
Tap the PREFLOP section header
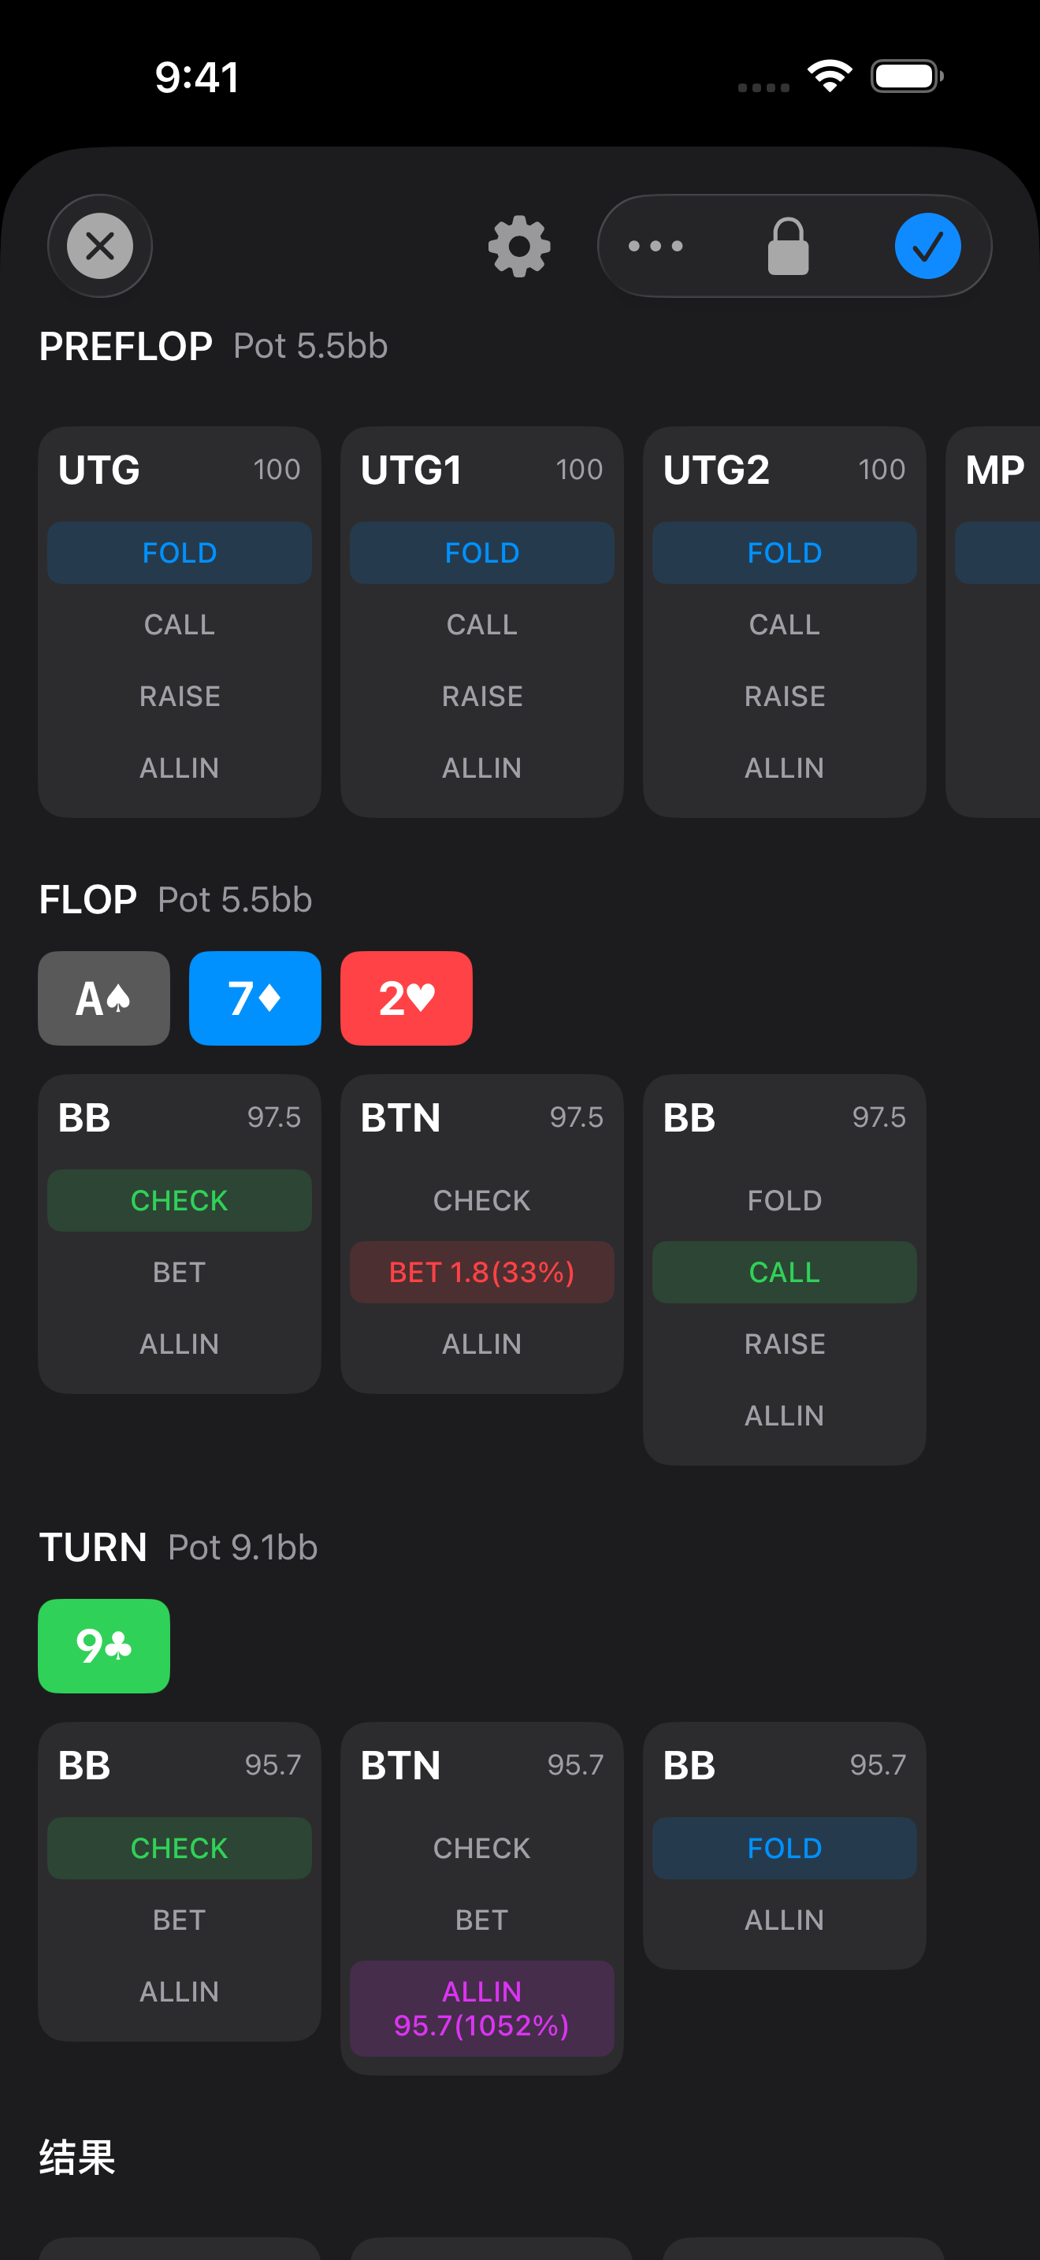tap(125, 347)
